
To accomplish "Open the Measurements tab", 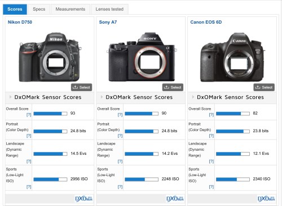I will [x=70, y=9].
